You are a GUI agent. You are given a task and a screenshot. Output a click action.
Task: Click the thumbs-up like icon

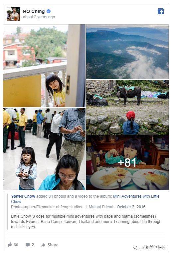click(x=10, y=245)
